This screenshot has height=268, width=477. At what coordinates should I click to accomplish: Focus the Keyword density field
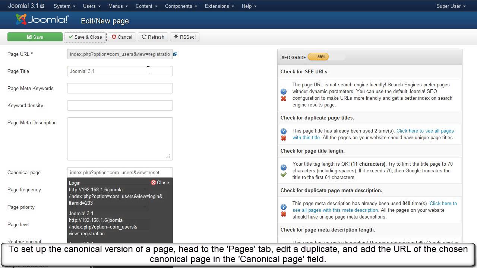(120, 105)
